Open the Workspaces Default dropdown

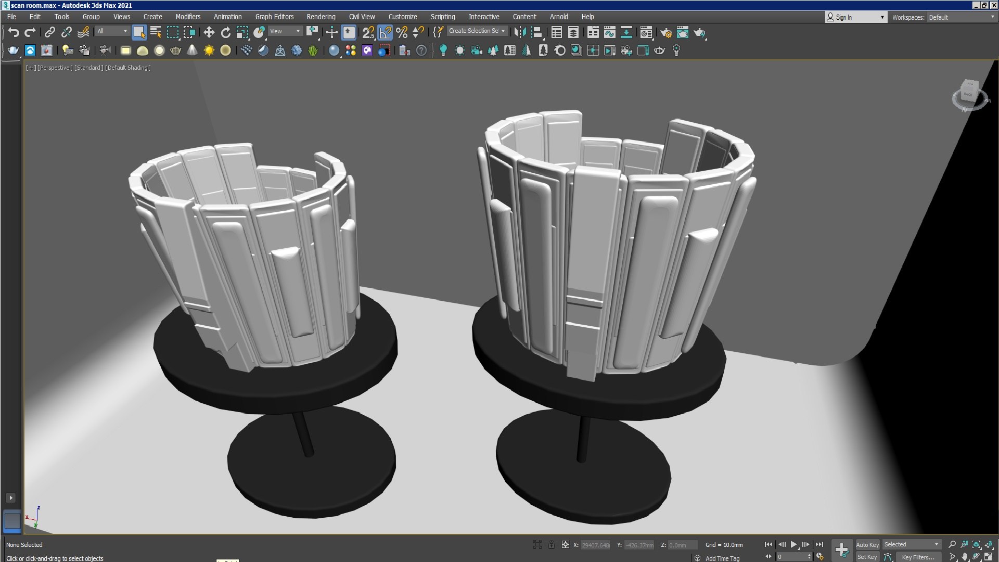961,17
